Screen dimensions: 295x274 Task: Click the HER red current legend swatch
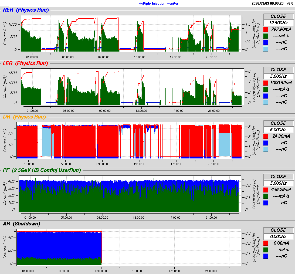click(266, 29)
